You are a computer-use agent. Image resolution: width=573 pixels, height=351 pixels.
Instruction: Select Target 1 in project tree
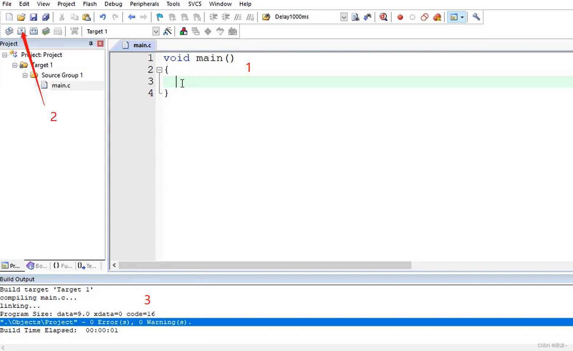[42, 65]
